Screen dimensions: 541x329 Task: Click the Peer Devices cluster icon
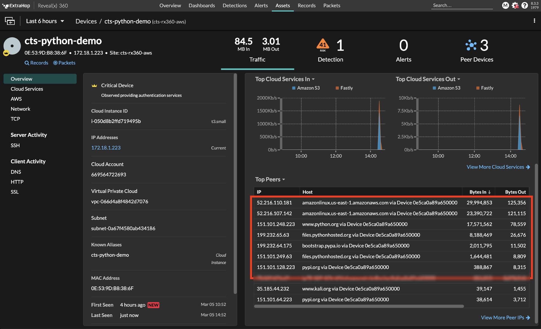(x=471, y=45)
